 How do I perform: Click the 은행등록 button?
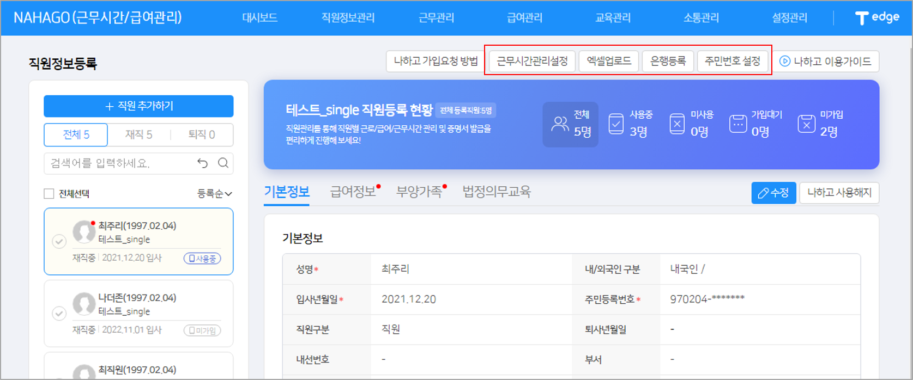click(668, 61)
